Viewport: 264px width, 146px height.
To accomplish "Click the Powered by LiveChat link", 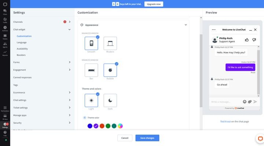I will pos(234,108).
